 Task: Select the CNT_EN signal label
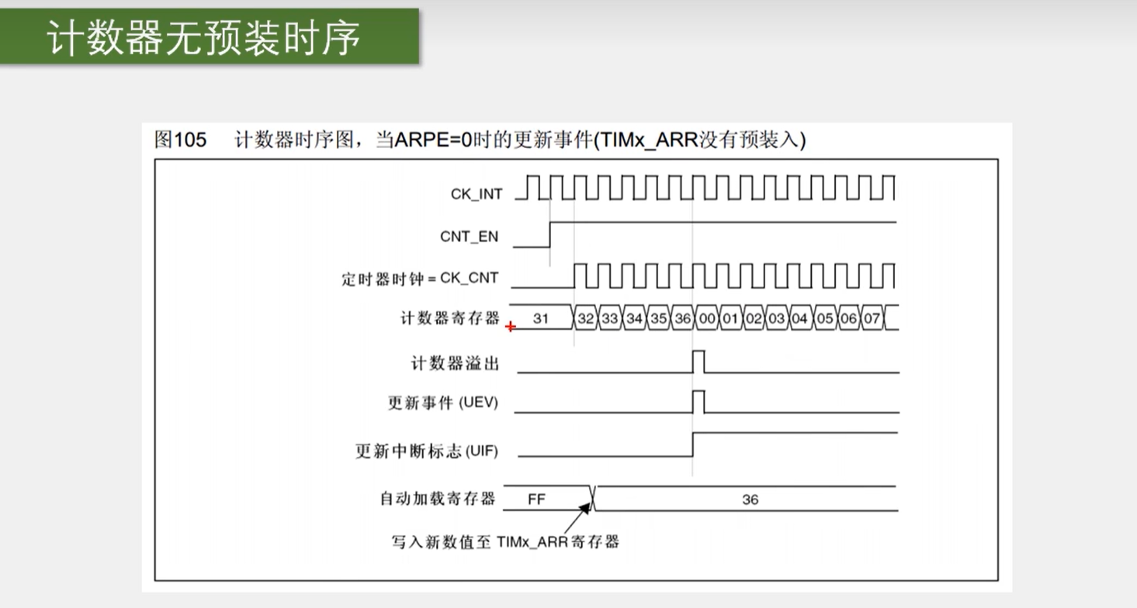[x=470, y=237]
